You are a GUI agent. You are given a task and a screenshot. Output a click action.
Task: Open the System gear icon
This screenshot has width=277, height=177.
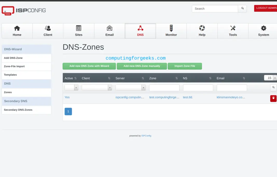click(264, 28)
